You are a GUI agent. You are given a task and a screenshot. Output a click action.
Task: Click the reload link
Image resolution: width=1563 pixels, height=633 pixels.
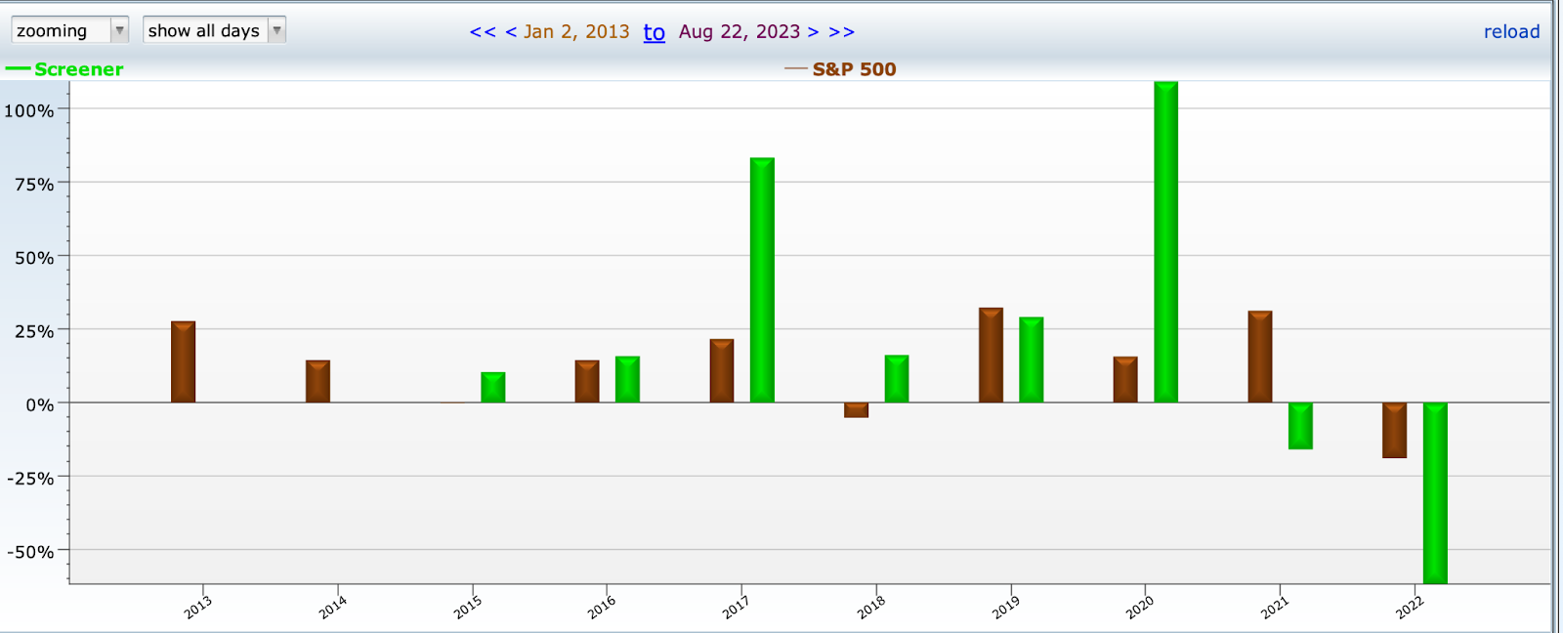[1511, 31]
